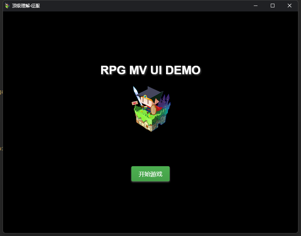Viewport: 301px width, 236px height.
Task: Click the app icon in the title bar
Action: pyautogui.click(x=7, y=6)
